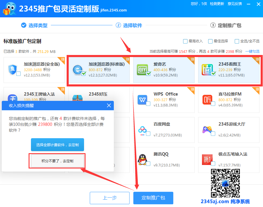Click the 加速浏览器(安全版) name label

pos(42,64)
